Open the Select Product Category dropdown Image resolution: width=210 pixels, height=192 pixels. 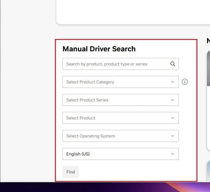120,82
